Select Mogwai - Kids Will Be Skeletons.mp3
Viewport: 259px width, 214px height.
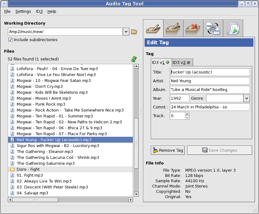pos(70,92)
